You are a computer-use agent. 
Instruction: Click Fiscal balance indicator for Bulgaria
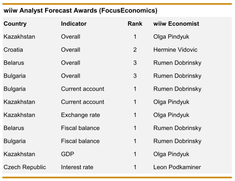tap(80, 141)
